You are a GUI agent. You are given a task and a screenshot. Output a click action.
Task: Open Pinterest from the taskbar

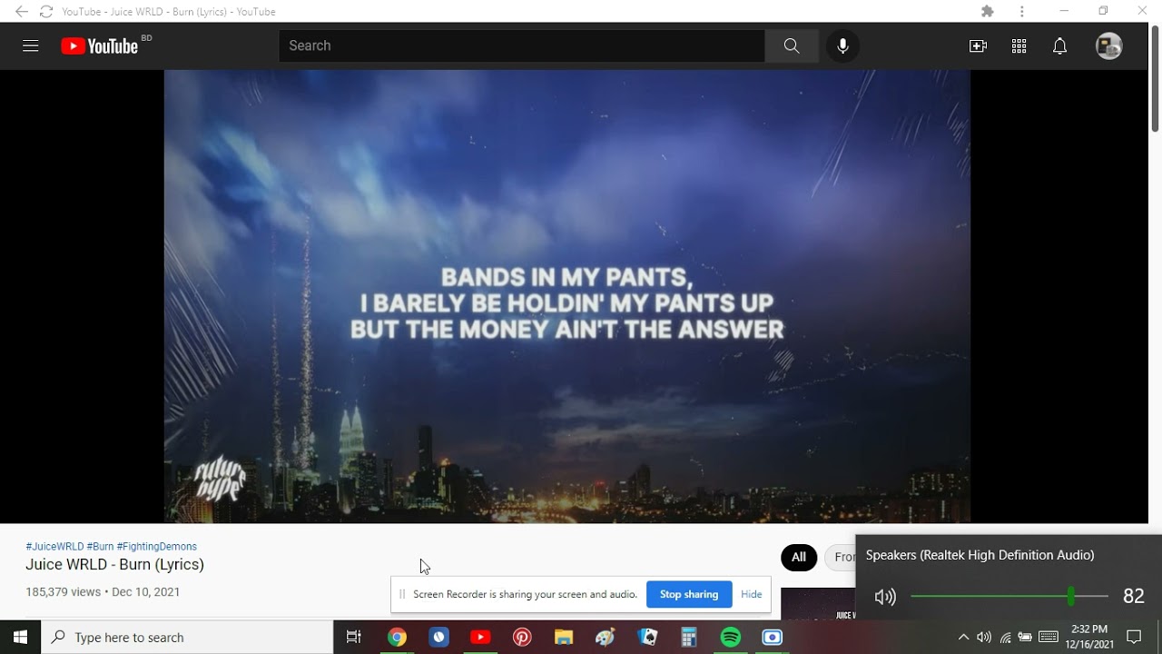(x=522, y=637)
